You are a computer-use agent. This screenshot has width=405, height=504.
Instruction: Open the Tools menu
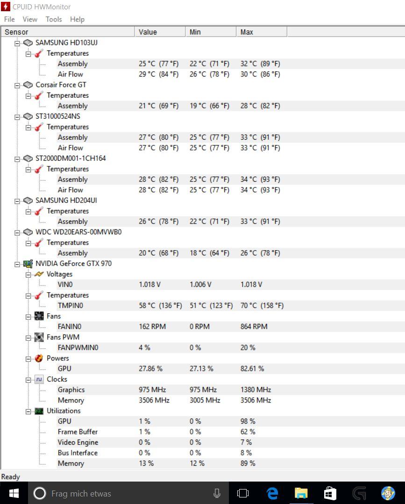[x=54, y=19]
